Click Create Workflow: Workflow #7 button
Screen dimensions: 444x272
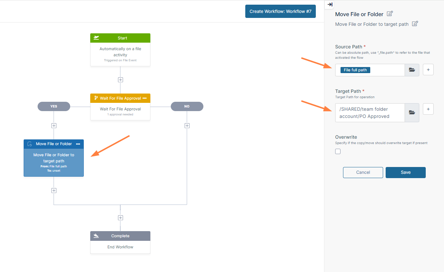click(280, 11)
